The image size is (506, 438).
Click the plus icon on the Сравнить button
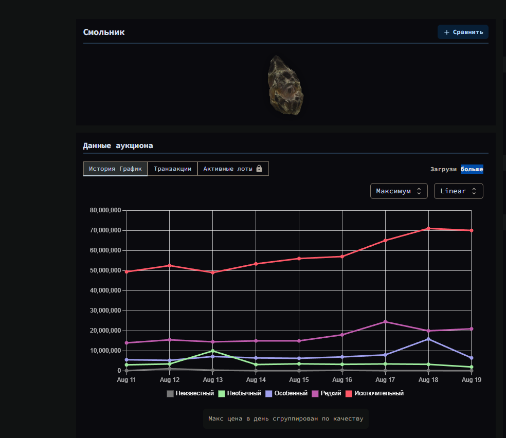click(446, 32)
